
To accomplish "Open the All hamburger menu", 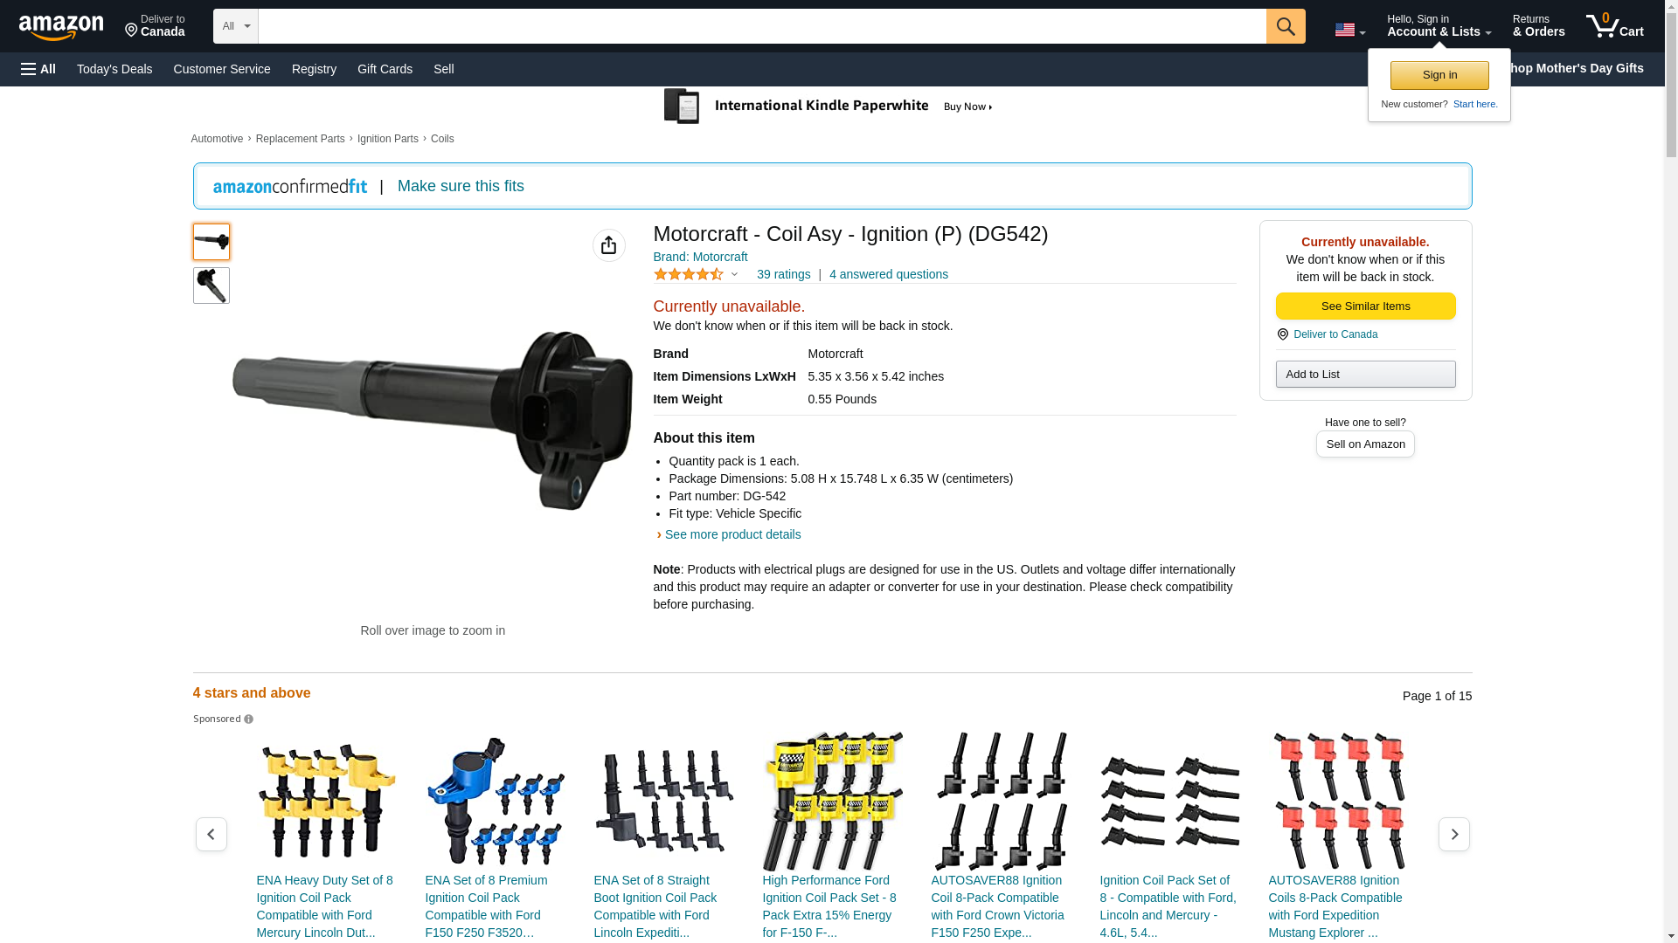I will [38, 69].
